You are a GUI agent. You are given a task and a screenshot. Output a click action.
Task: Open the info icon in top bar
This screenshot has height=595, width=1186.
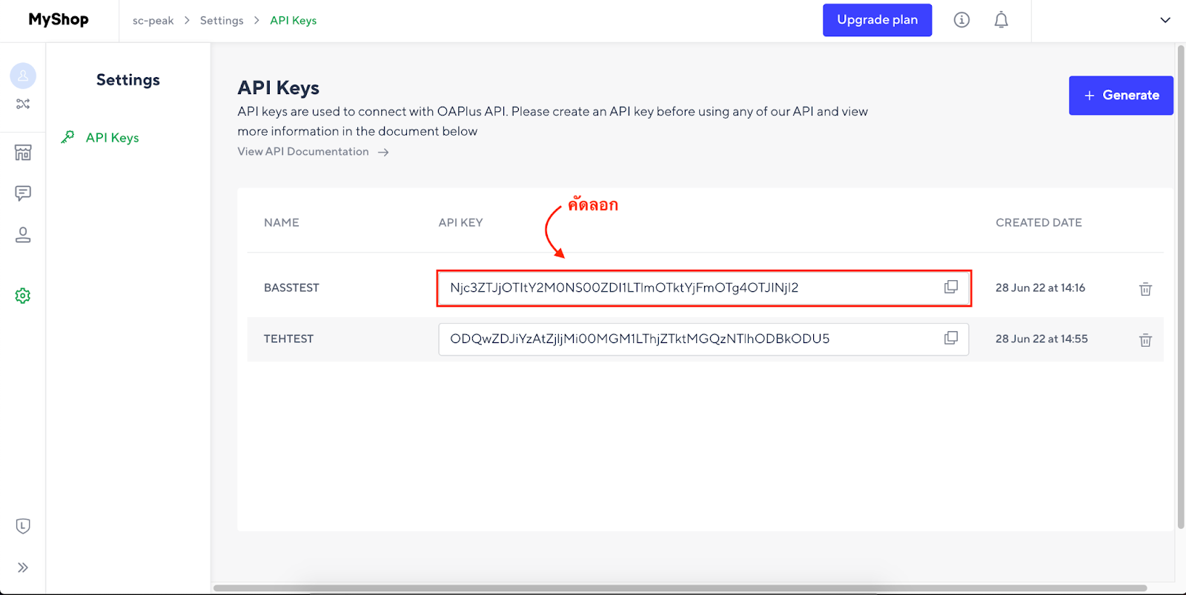(x=961, y=20)
